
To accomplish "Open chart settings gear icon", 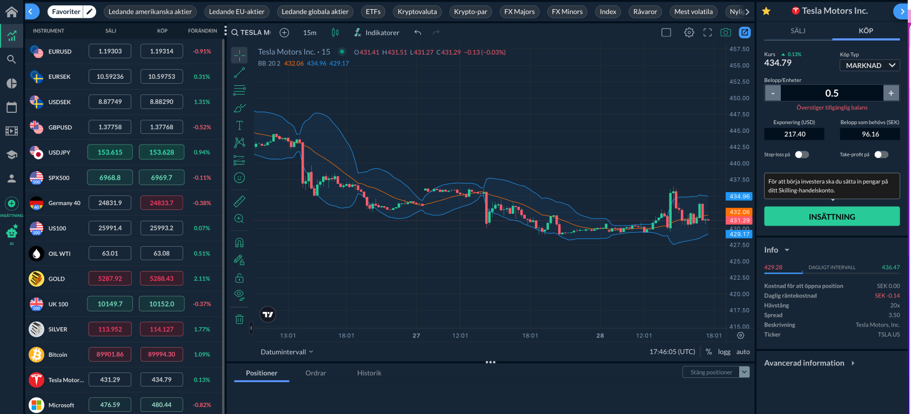I will pos(689,32).
